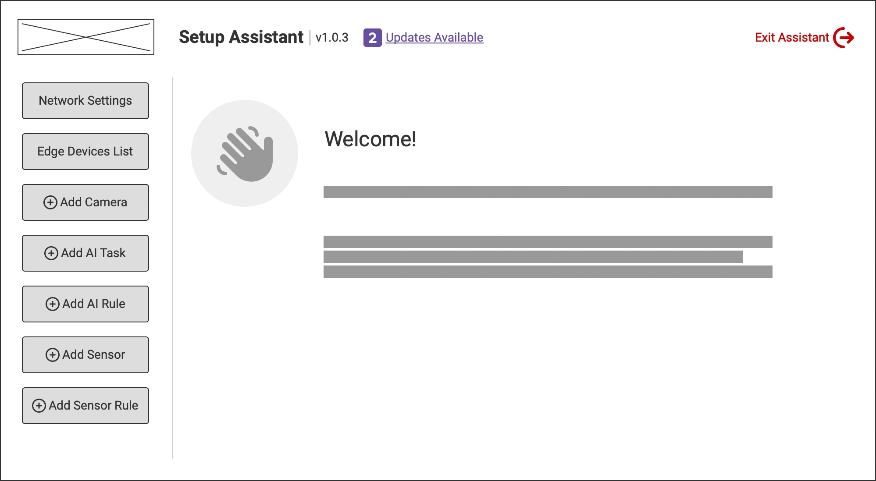The image size is (876, 481).
Task: Select the plus icon on Add AI Task
Action: [x=51, y=253]
